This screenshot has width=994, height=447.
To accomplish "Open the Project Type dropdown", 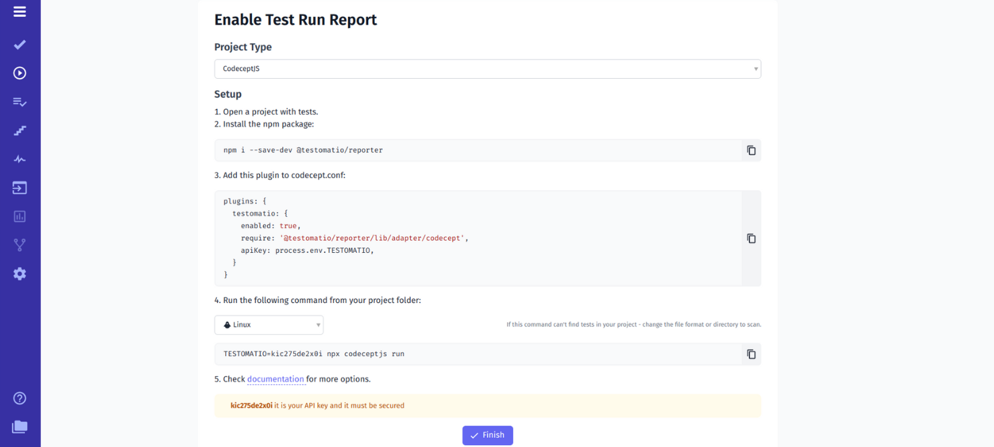I will pyautogui.click(x=487, y=69).
